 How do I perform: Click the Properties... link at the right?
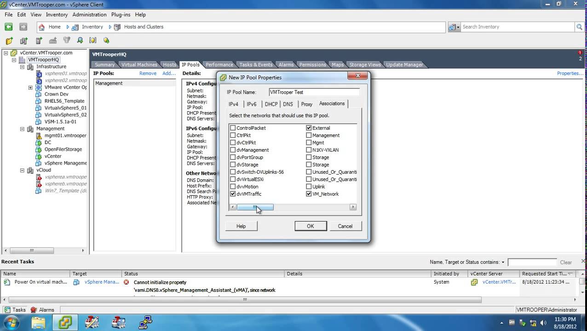570,74
